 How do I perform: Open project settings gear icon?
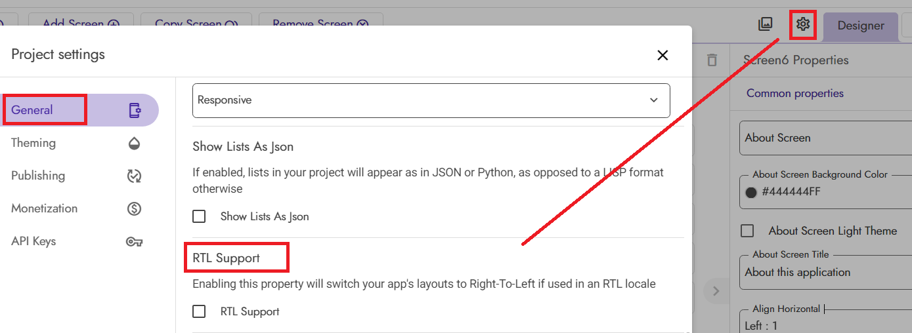(x=803, y=25)
